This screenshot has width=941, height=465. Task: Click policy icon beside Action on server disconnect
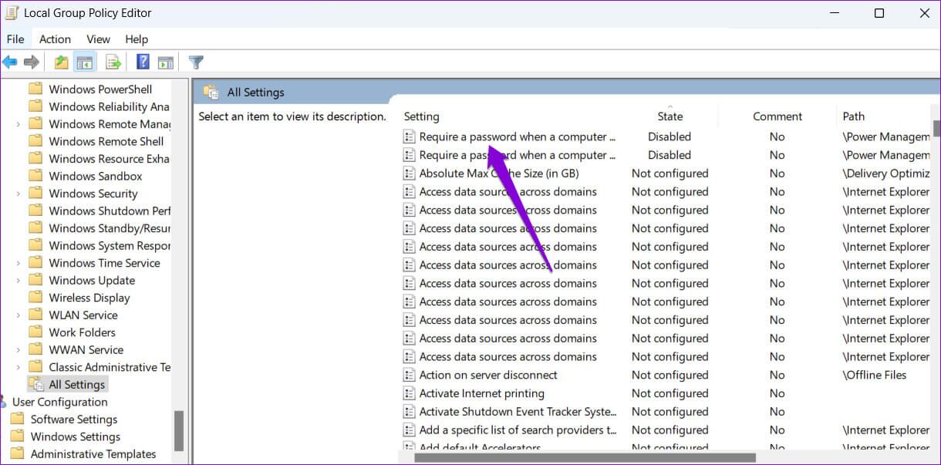click(409, 375)
